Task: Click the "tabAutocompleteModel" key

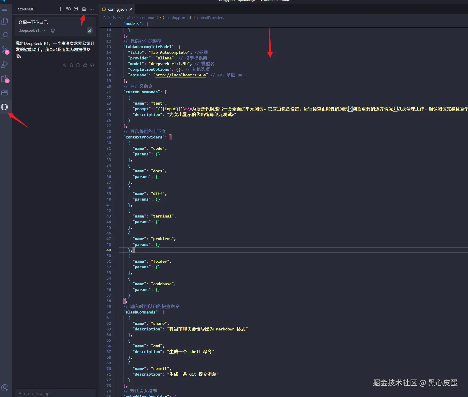Action: click(x=149, y=47)
